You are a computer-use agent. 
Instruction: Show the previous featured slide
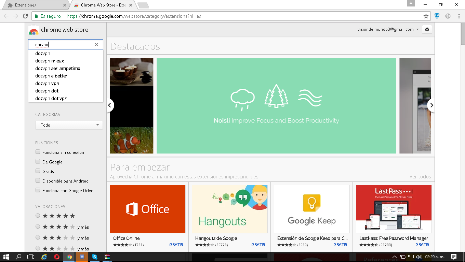point(109,105)
